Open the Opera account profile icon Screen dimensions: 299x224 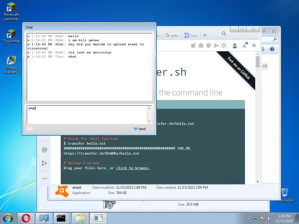tap(235, 45)
